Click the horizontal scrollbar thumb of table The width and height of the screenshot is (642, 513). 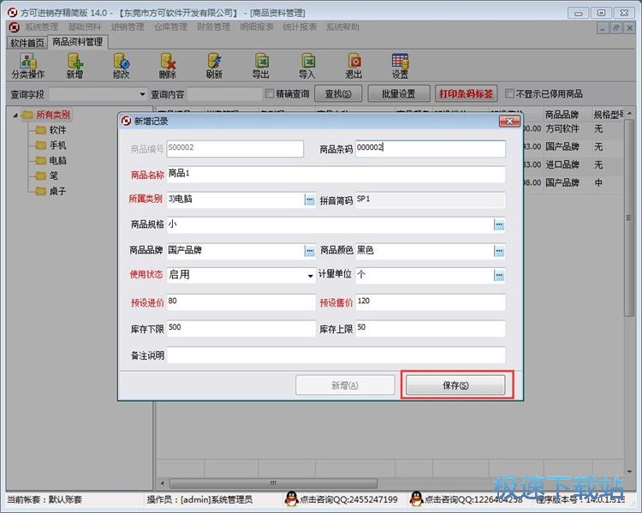pos(273,483)
